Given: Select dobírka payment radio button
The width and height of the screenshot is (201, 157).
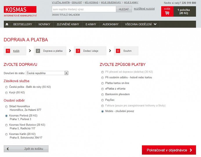Looking at the screenshot, I should pyautogui.click(x=102, y=72).
